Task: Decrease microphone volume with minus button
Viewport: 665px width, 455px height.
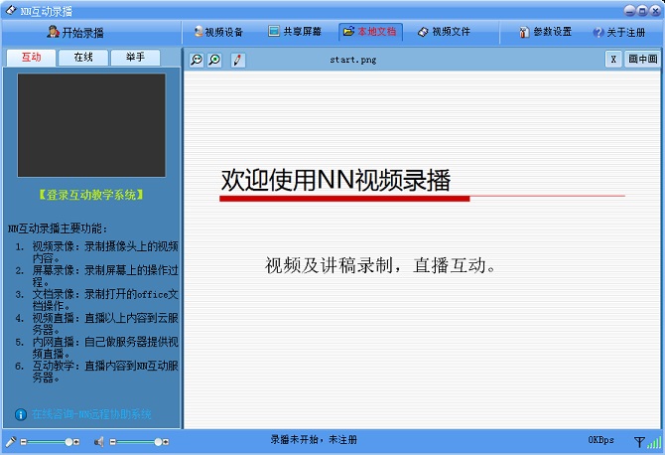Action: coord(24,442)
